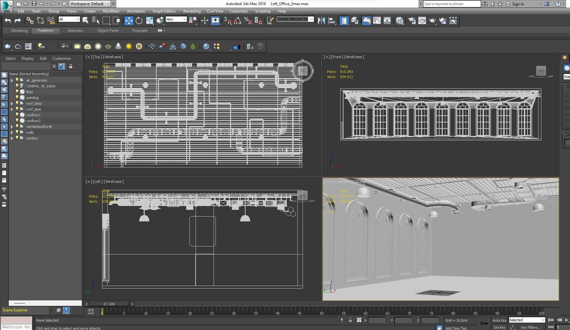570x330 pixels.
Task: Open the Rendered Frame Window icon
Action: coord(422,21)
